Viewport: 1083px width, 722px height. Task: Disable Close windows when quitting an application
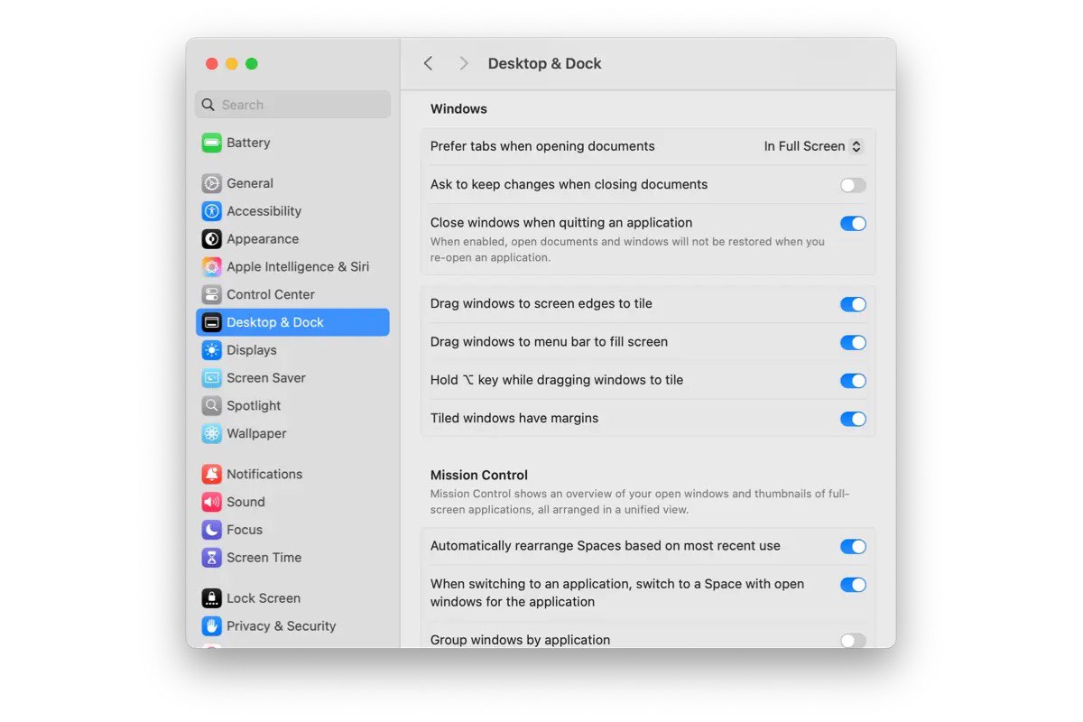853,223
